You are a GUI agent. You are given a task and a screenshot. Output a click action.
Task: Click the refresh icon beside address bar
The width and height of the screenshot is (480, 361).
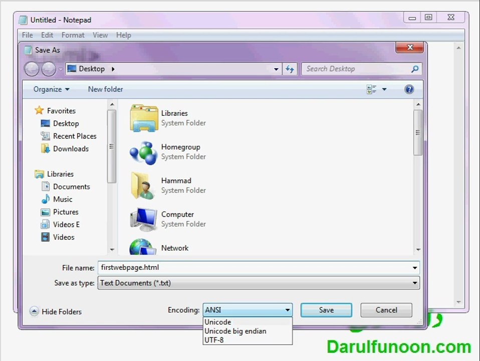[290, 69]
